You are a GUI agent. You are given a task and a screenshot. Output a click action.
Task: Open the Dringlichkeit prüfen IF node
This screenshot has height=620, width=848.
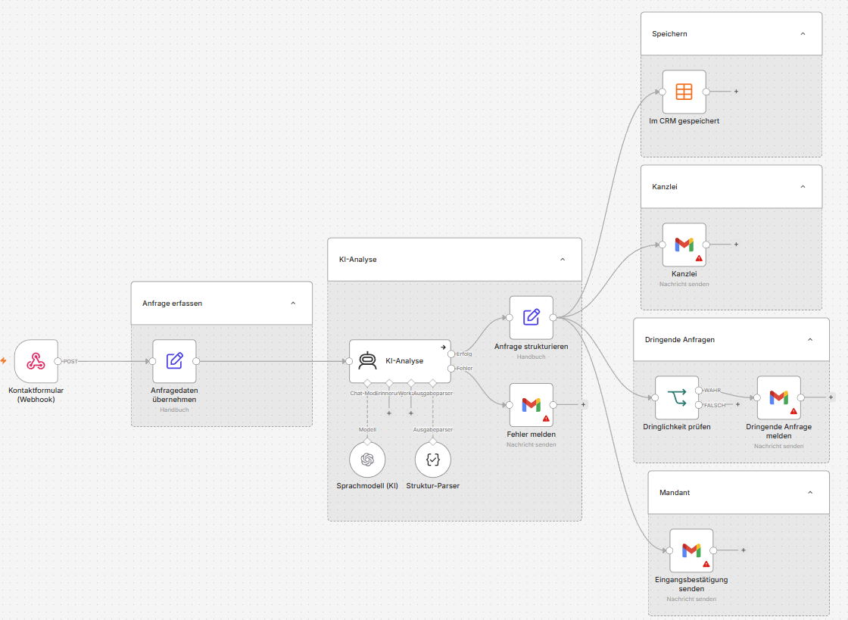[x=677, y=398]
